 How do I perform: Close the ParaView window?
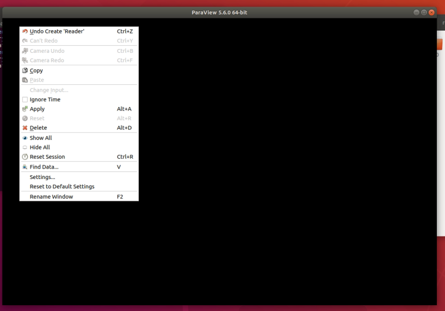pos(431,12)
